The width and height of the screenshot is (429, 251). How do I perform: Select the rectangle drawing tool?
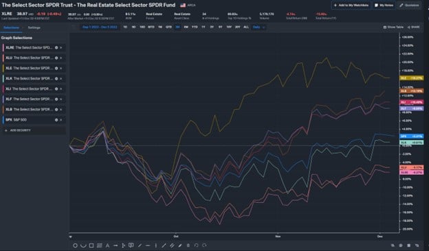(x=91, y=246)
